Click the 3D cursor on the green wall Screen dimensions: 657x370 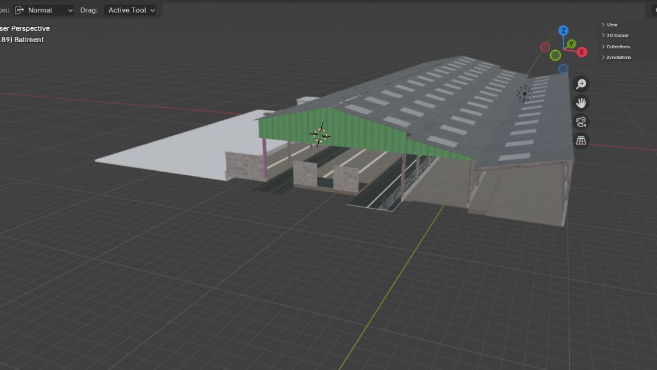point(320,135)
